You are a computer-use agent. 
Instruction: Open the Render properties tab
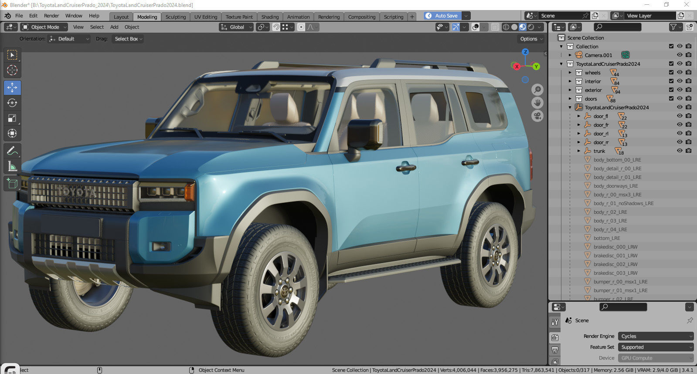[x=555, y=337]
